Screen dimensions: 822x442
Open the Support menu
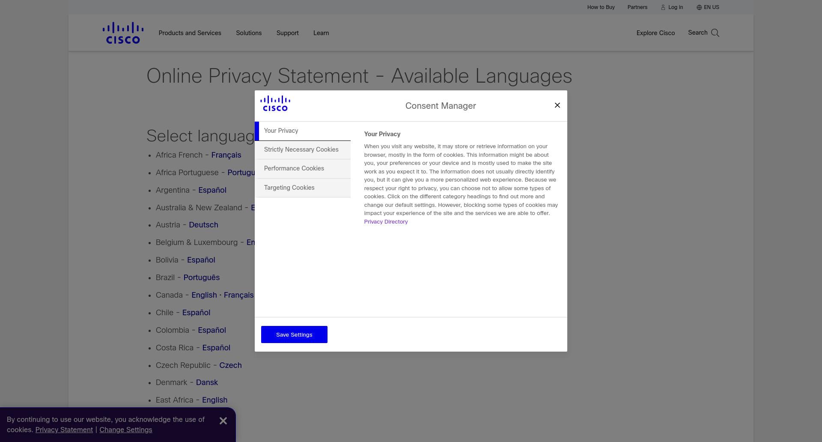287,33
